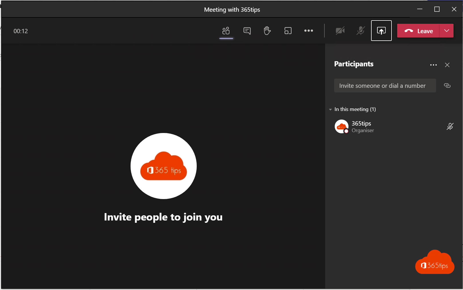Maximize the meeting window
The height and width of the screenshot is (290, 463).
click(x=437, y=9)
